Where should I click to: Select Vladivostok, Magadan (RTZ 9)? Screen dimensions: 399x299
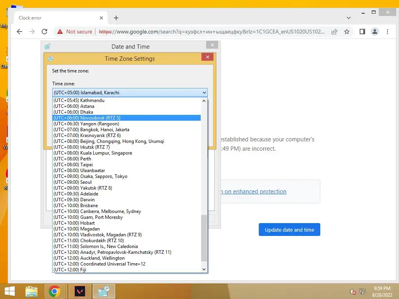coord(127,235)
